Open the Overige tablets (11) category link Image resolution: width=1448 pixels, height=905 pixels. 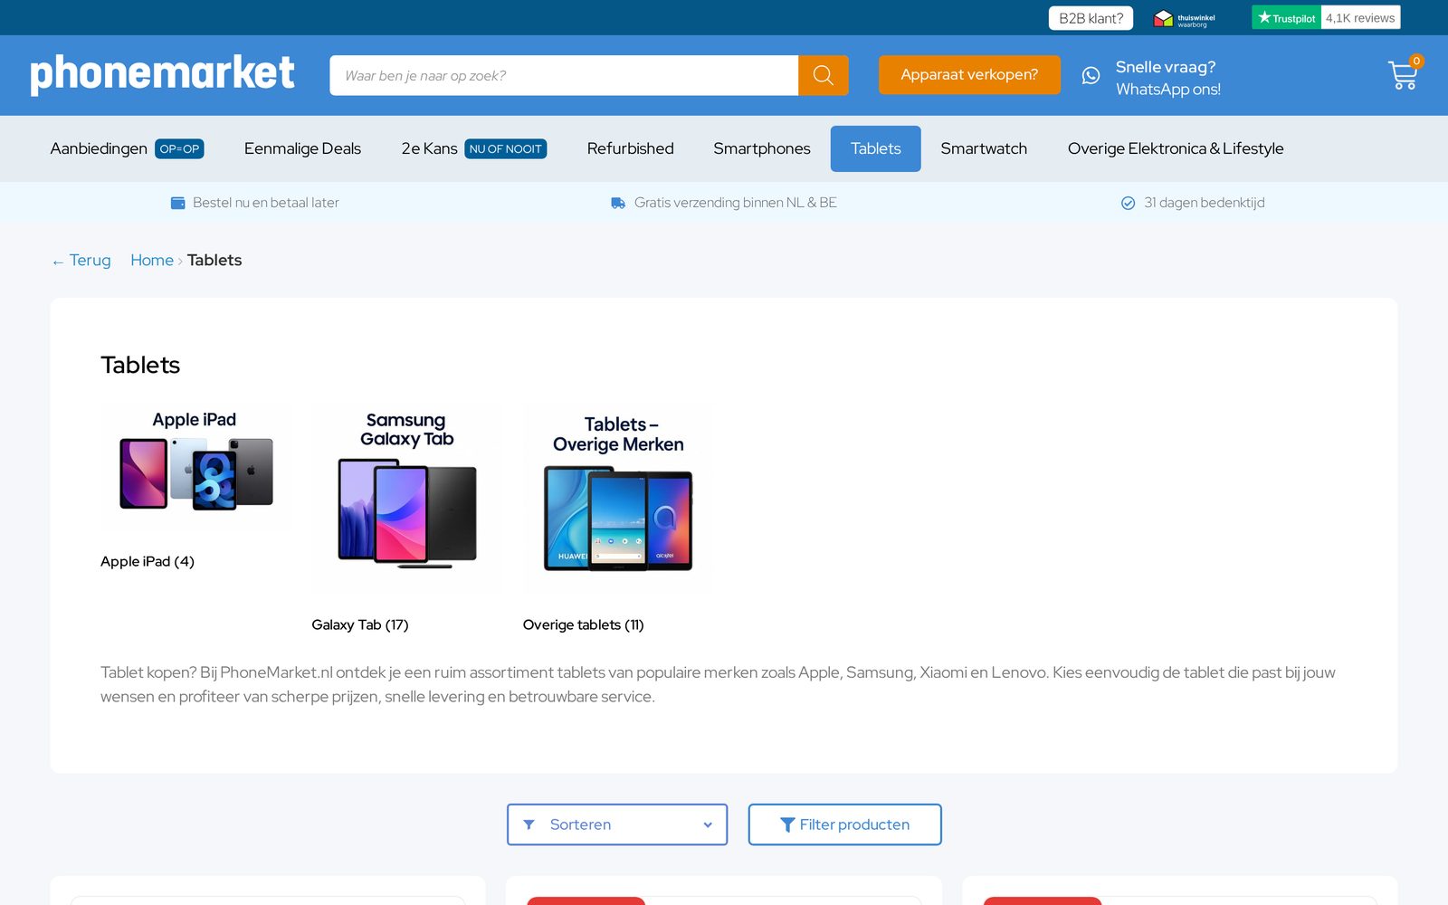pos(583,624)
